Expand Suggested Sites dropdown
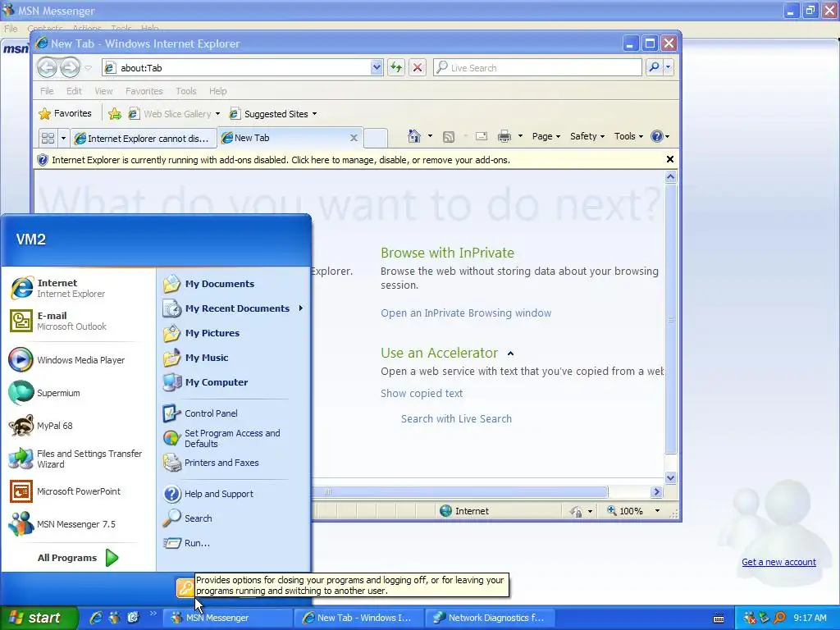Image resolution: width=840 pixels, height=630 pixels. coord(314,114)
